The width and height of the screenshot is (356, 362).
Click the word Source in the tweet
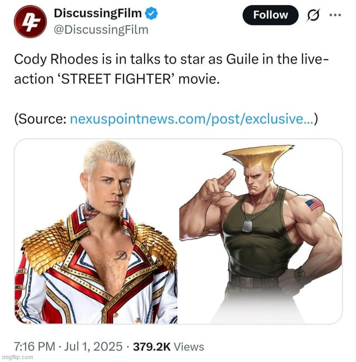click(42, 119)
